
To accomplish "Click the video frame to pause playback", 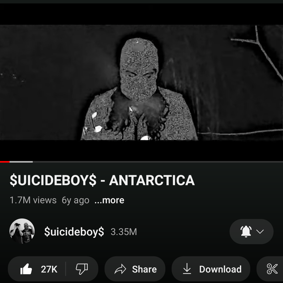I will (141, 82).
